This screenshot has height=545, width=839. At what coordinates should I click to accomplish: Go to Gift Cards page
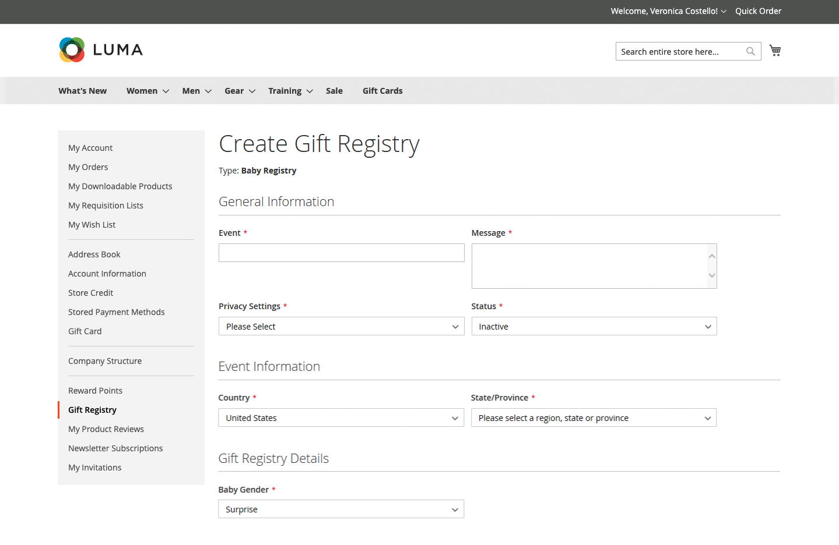[382, 91]
